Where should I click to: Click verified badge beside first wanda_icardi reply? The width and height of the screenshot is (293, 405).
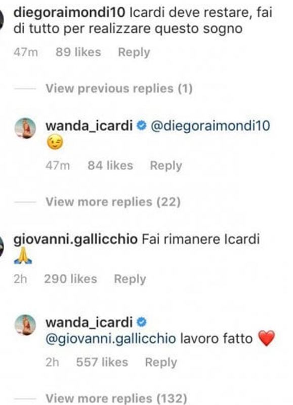pos(142,126)
